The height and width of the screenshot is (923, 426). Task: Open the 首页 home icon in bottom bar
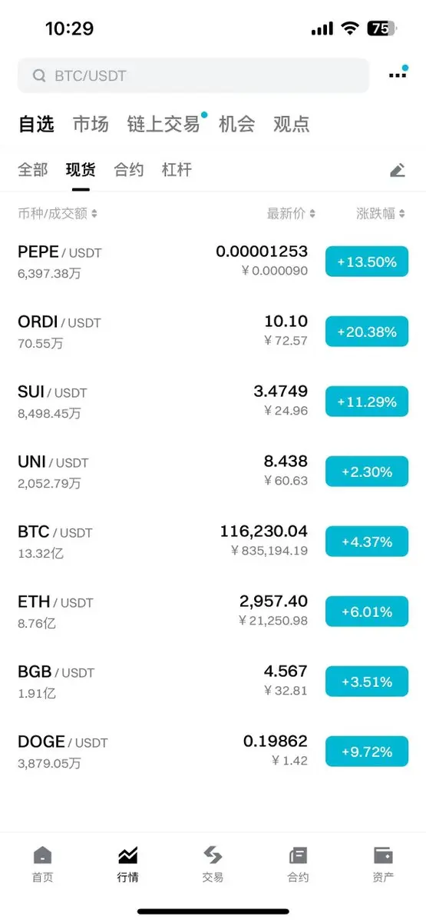[43, 855]
